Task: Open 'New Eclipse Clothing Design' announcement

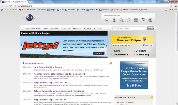Action: pos(48,67)
